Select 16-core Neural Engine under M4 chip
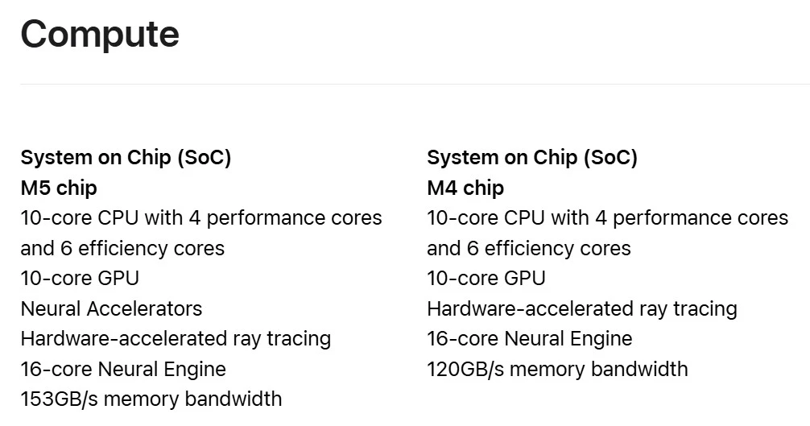 pos(530,339)
